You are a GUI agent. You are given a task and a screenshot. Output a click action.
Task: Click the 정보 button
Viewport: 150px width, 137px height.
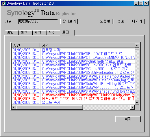point(121,22)
